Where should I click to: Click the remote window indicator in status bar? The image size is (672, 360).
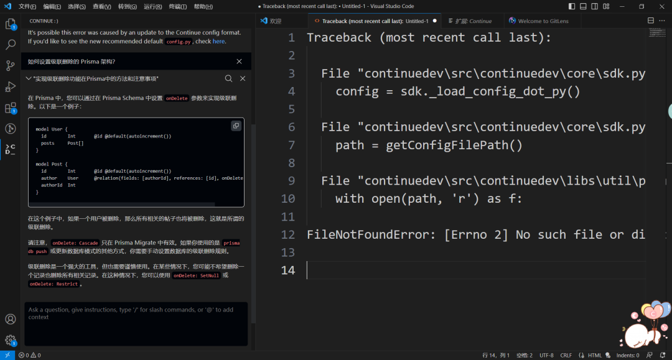[x=7, y=355]
